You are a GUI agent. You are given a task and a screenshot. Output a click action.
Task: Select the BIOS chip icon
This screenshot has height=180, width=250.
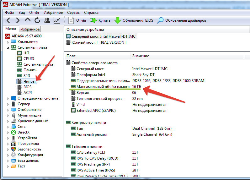[19, 87]
